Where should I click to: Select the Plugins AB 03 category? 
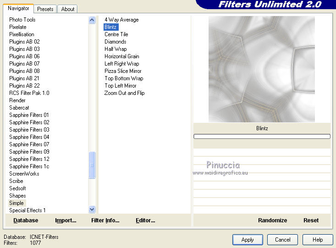[x=24, y=49]
